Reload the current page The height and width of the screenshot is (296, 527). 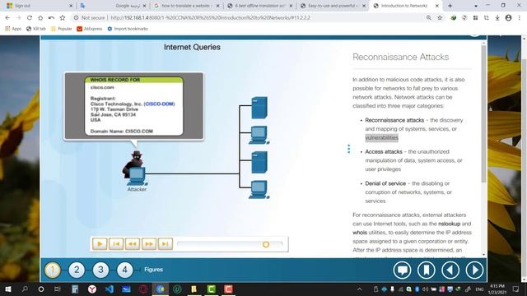tap(30, 18)
